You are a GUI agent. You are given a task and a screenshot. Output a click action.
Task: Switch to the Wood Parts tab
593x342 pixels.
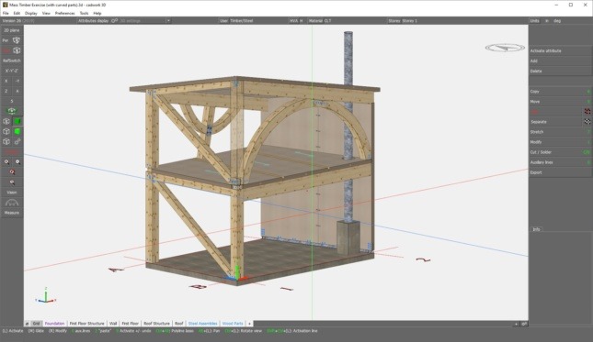point(233,324)
